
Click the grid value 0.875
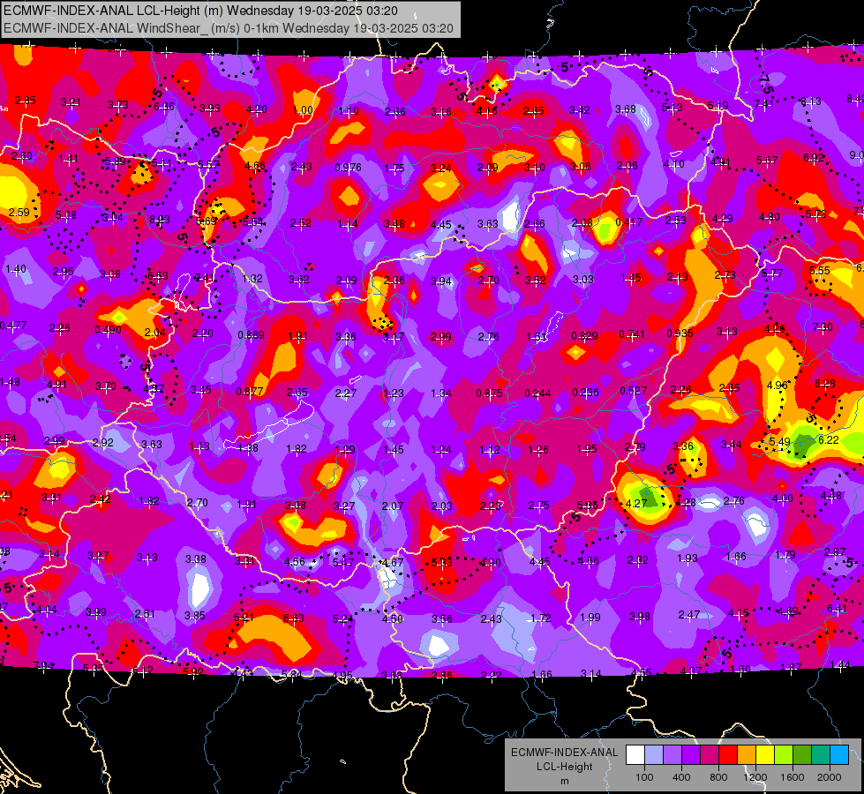489,393
